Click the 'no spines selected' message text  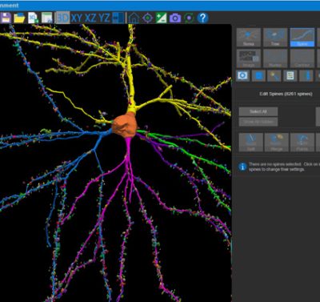pos(284,167)
